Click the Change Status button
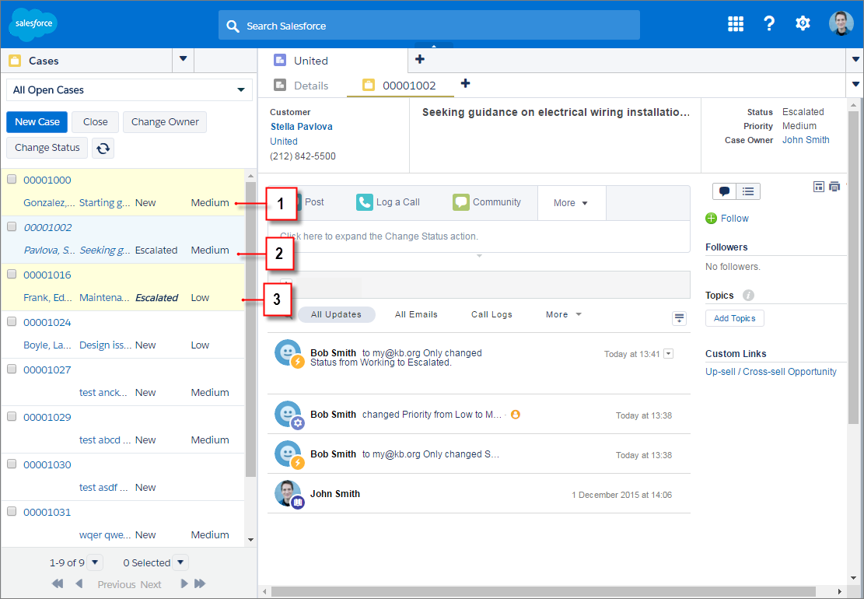The image size is (864, 599). [x=47, y=148]
